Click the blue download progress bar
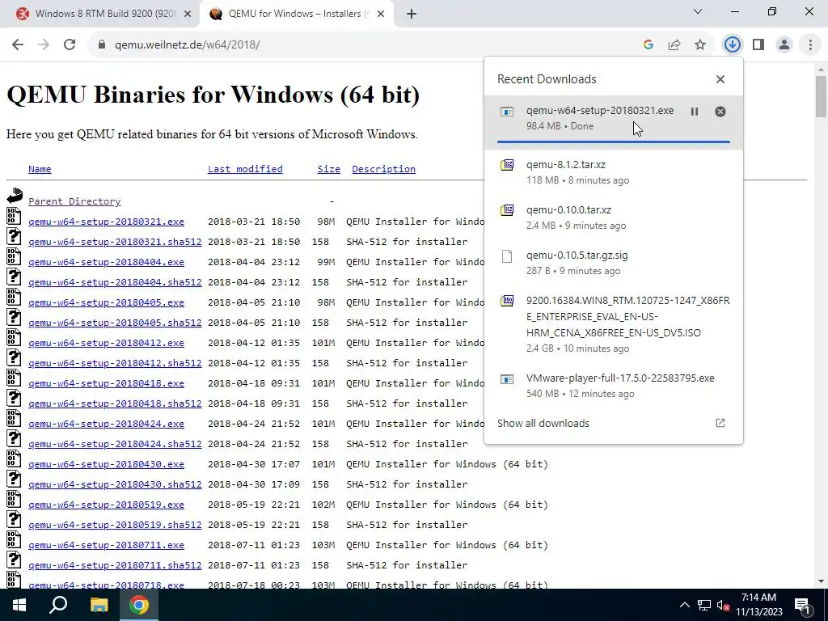 [613, 142]
